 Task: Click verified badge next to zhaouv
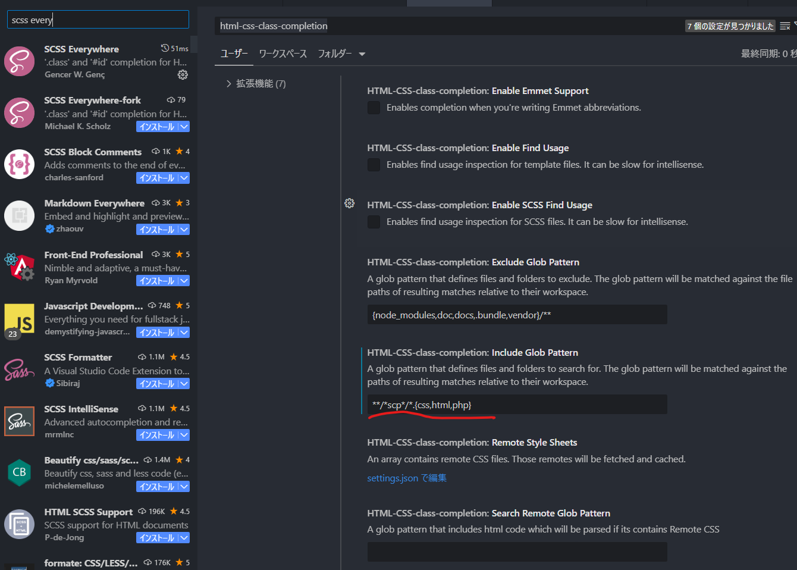(50, 229)
